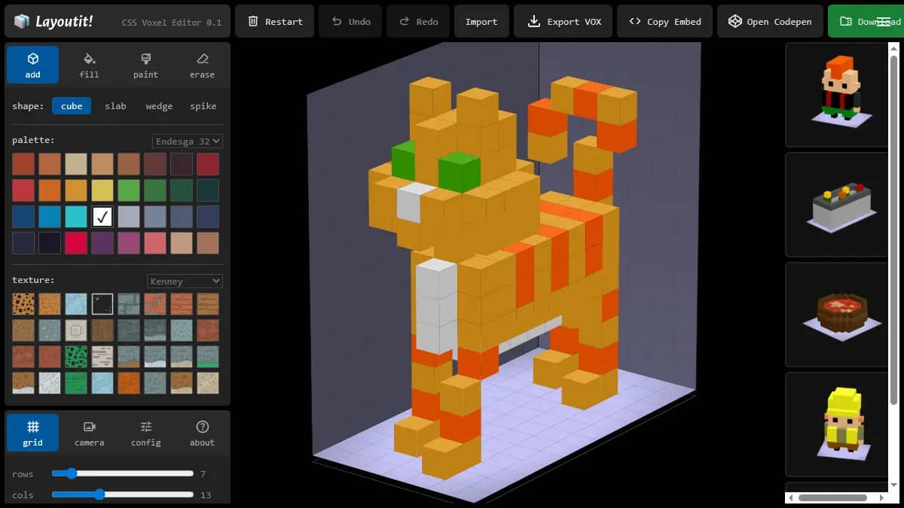
Task: Open the Kenney texture dropdown
Action: 185,281
